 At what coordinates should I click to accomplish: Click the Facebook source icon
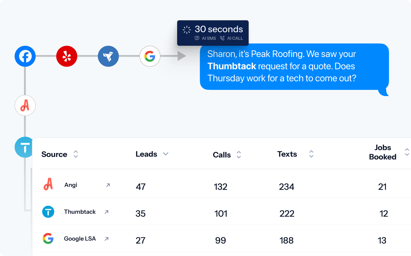(25, 56)
